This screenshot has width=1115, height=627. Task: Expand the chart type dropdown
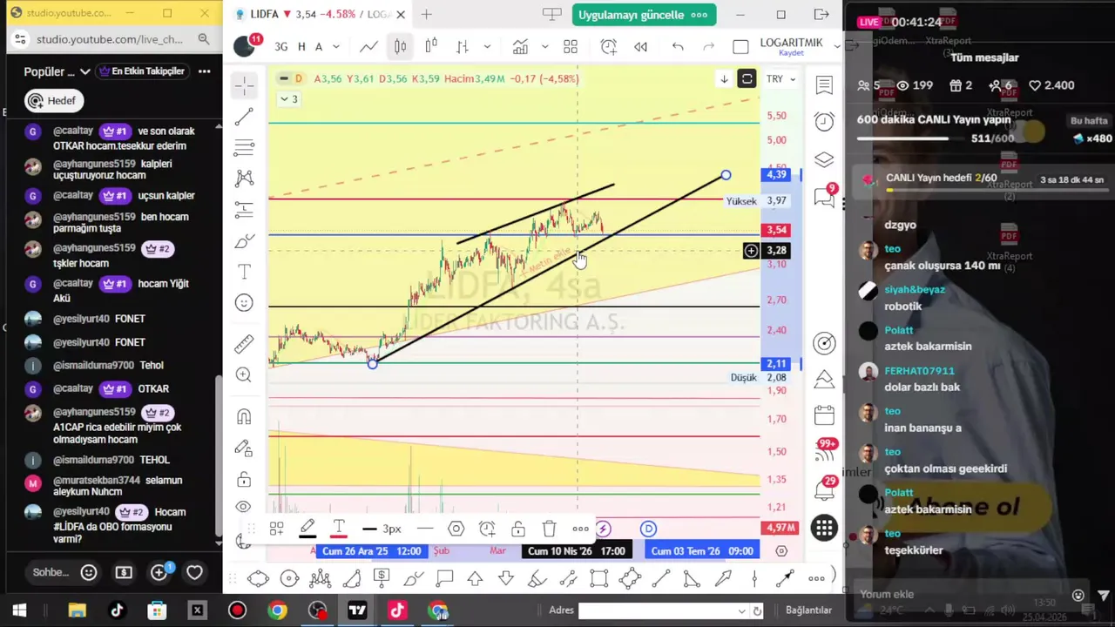(487, 46)
